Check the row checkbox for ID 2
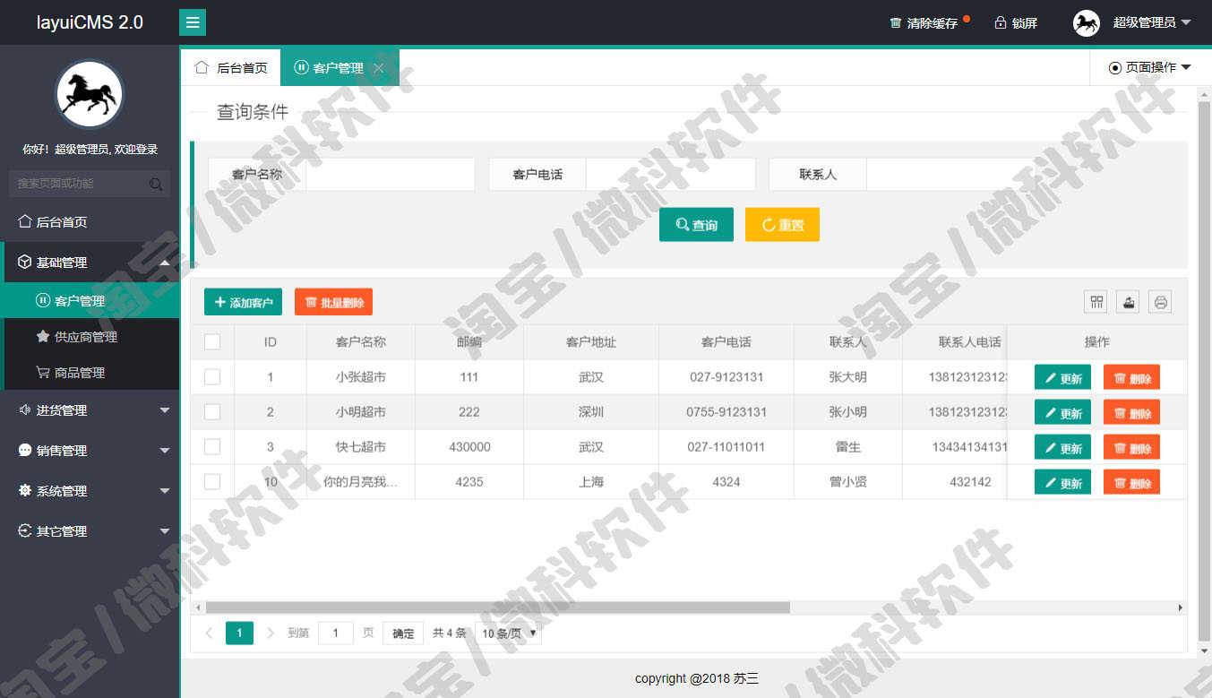 pos(212,412)
